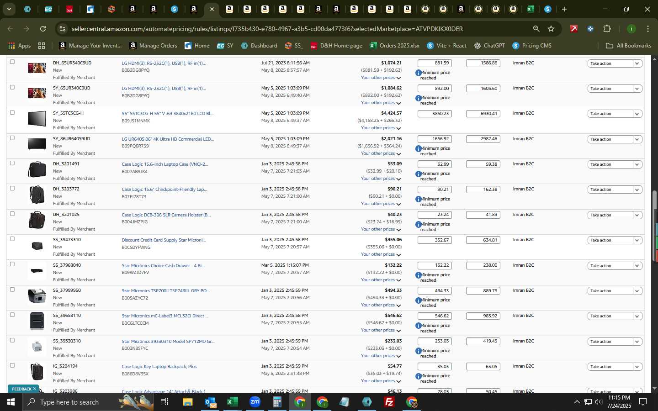Open Excel from the Windows taskbar

tap(232, 402)
